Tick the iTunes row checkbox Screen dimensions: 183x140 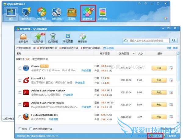[20, 68]
